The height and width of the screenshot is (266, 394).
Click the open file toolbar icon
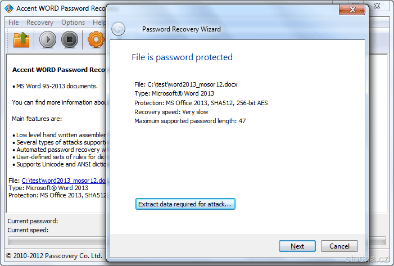pyautogui.click(x=21, y=40)
